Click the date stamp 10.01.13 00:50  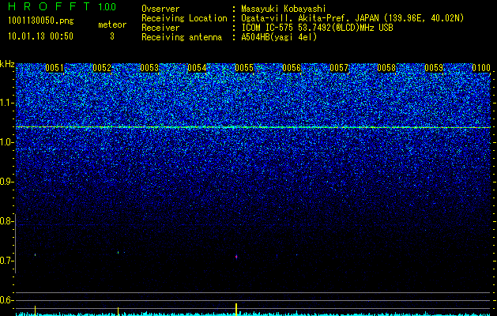(x=40, y=36)
